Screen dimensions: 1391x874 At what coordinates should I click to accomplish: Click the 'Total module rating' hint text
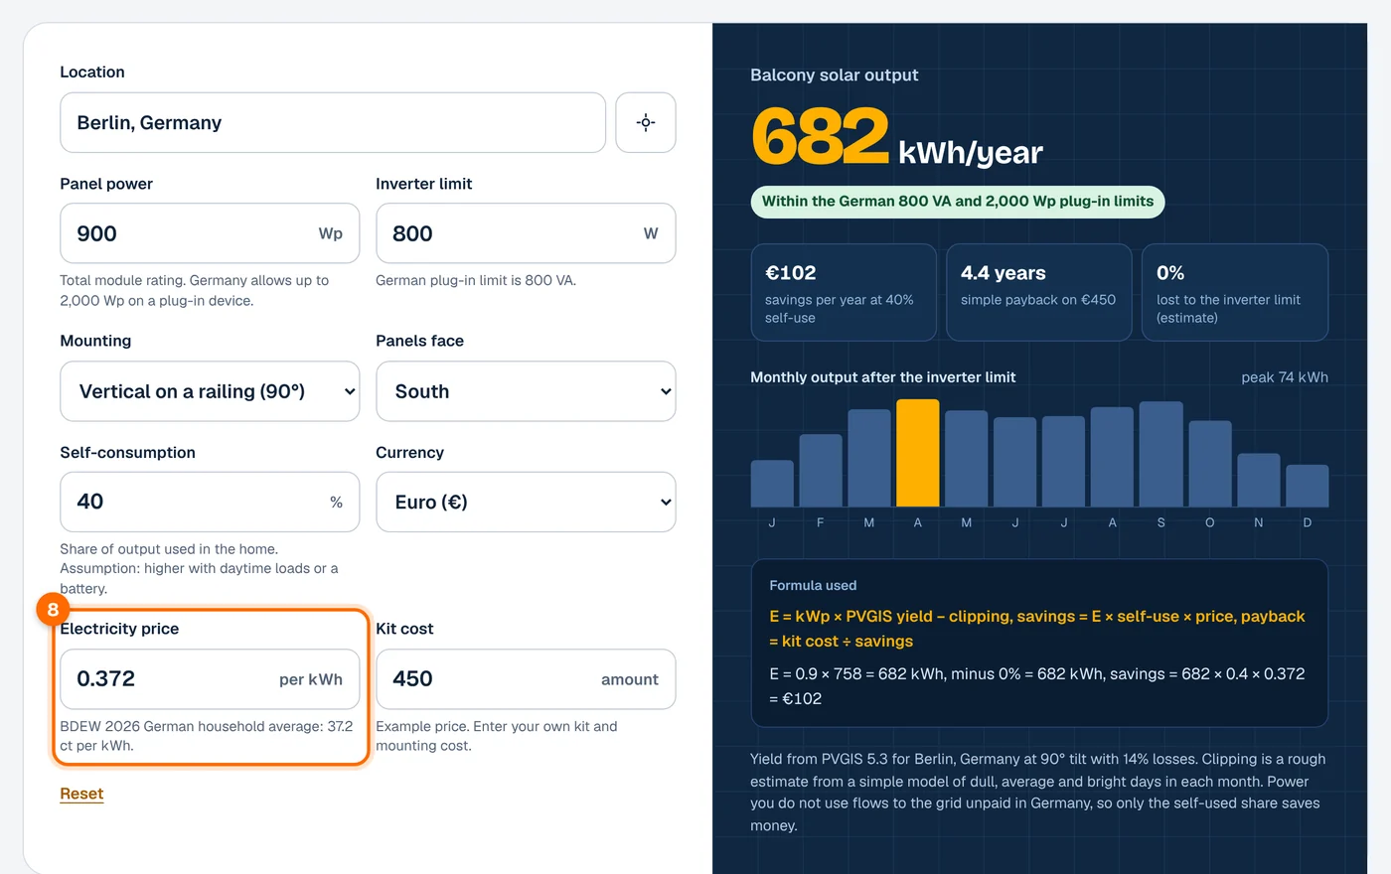point(194,290)
